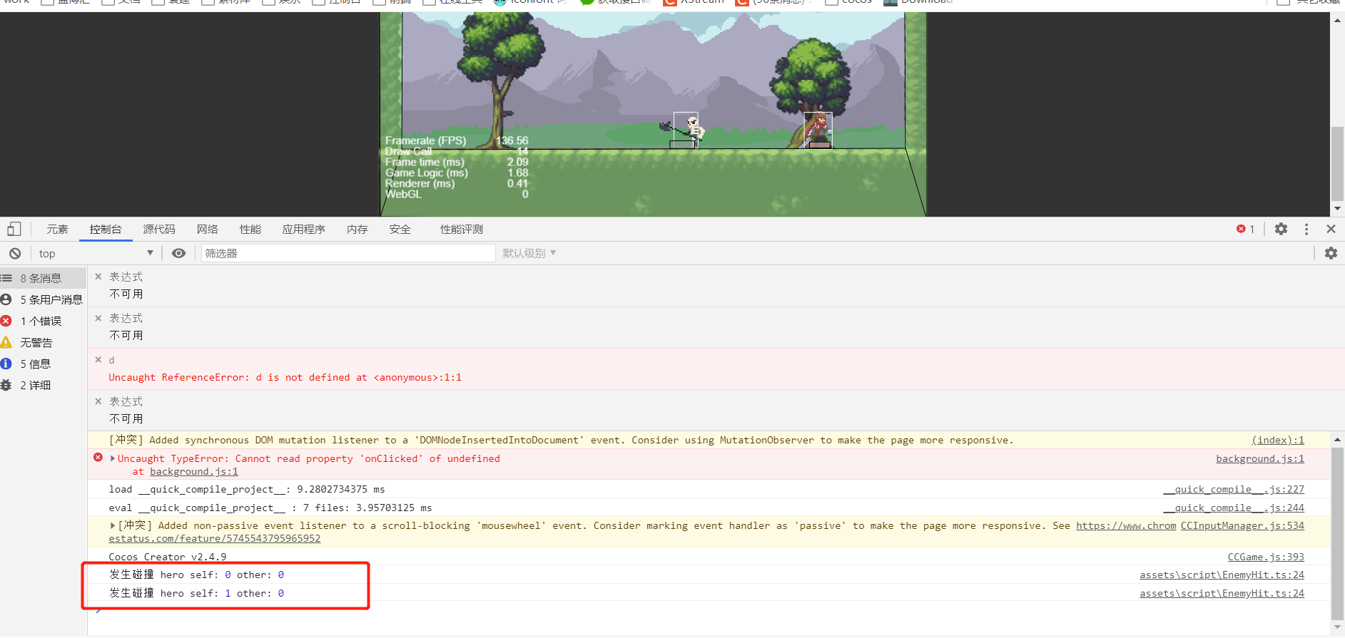1345x638 pixels.
Task: Click the console scrollbar up arrow
Action: tap(1337, 440)
